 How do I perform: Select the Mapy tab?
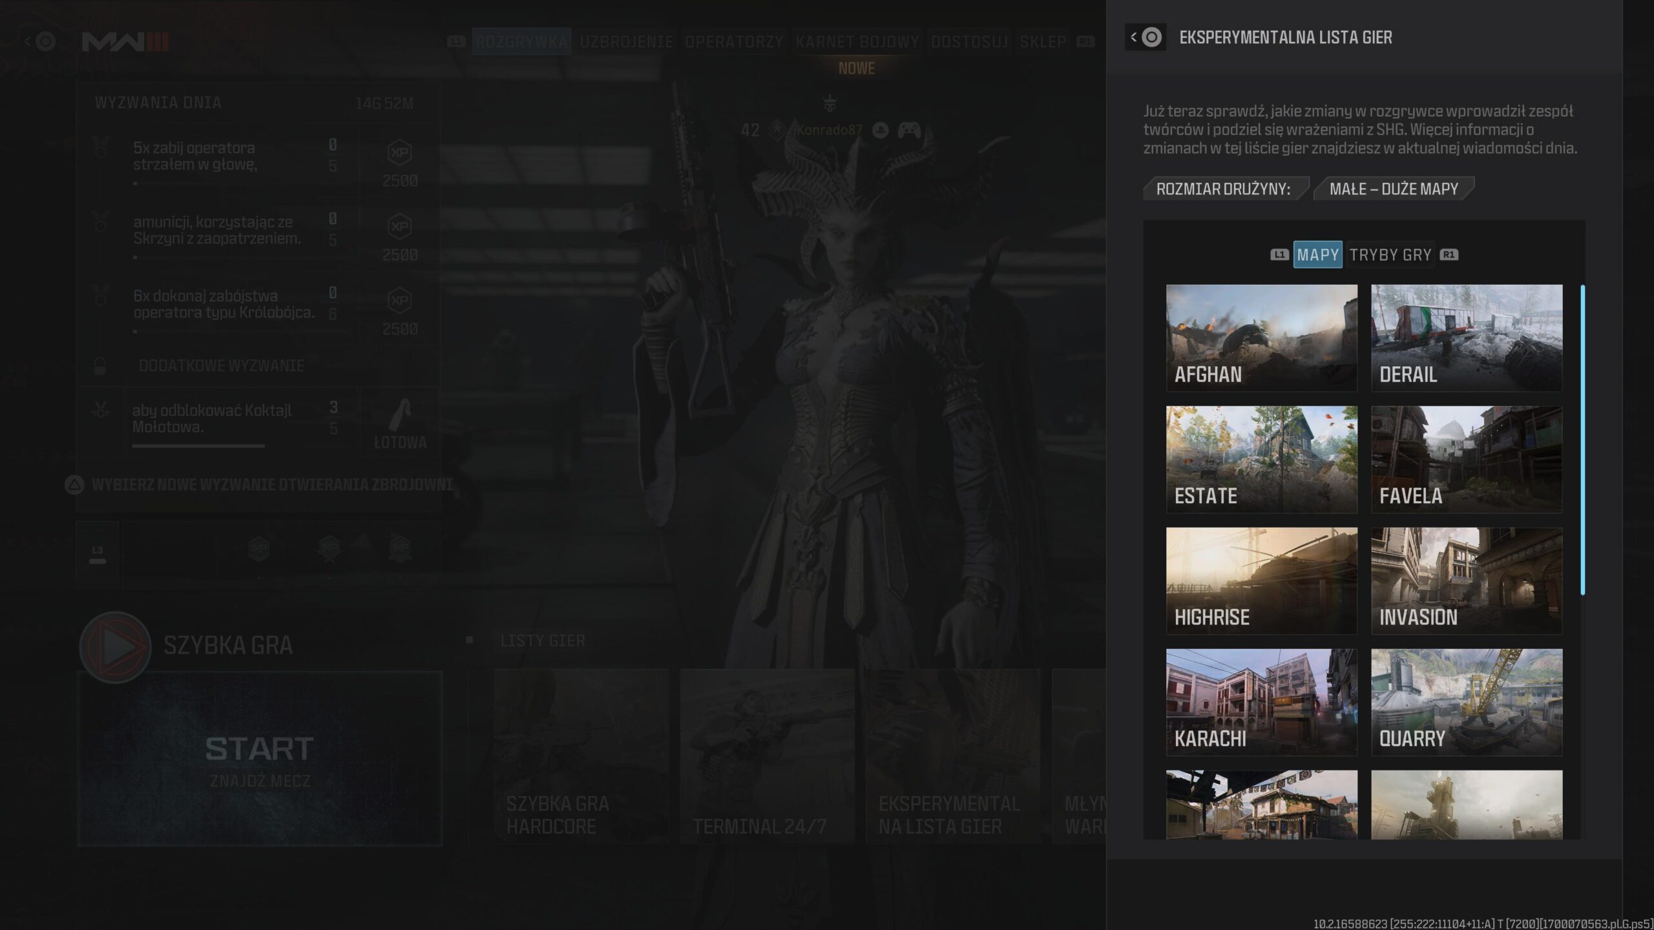click(x=1317, y=254)
